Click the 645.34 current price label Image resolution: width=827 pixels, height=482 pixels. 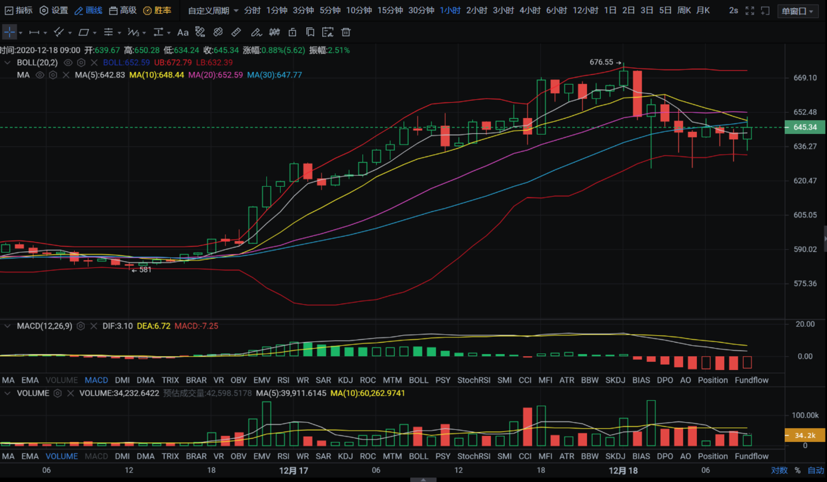pos(806,127)
